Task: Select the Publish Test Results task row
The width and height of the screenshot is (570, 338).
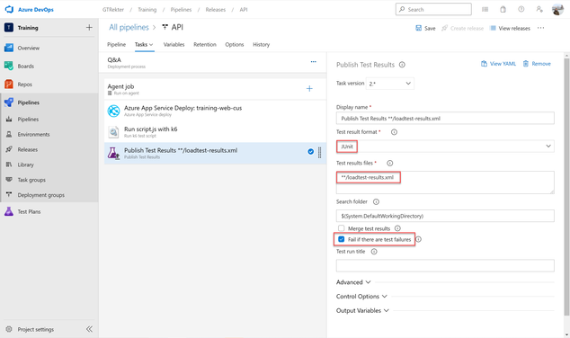Action: click(215, 153)
